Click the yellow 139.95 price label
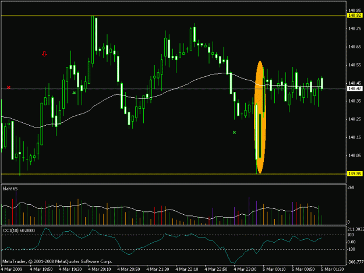364x273 pixels. pos(355,173)
